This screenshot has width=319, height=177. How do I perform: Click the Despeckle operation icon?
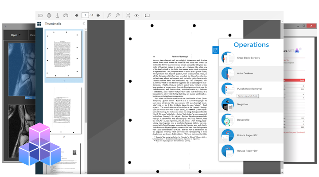point(228,120)
